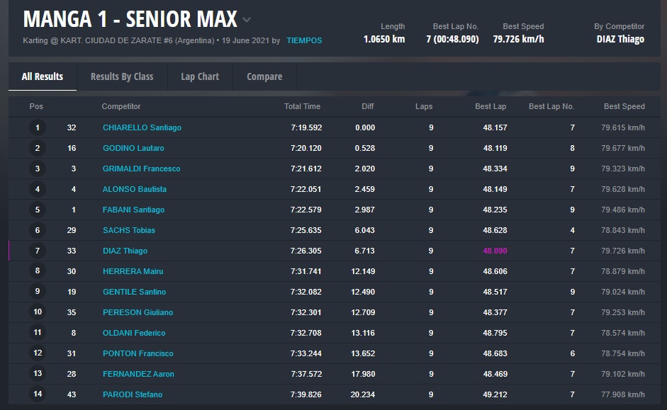The width and height of the screenshot is (667, 410).
Task: Click competitor GODINO Lautaro
Action: point(133,148)
